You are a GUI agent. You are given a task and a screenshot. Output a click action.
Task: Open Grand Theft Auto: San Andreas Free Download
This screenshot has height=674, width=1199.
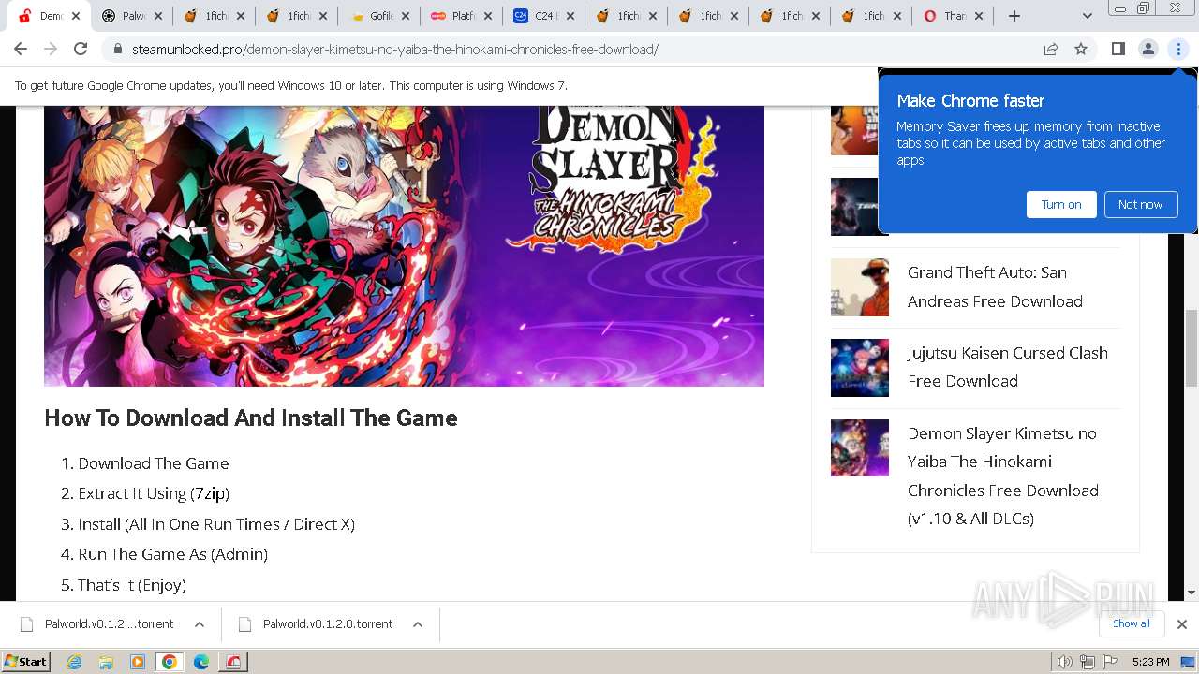tap(995, 286)
